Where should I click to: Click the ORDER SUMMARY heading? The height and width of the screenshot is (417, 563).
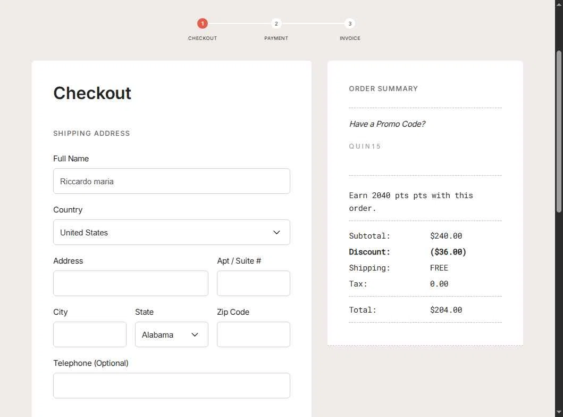click(x=383, y=88)
